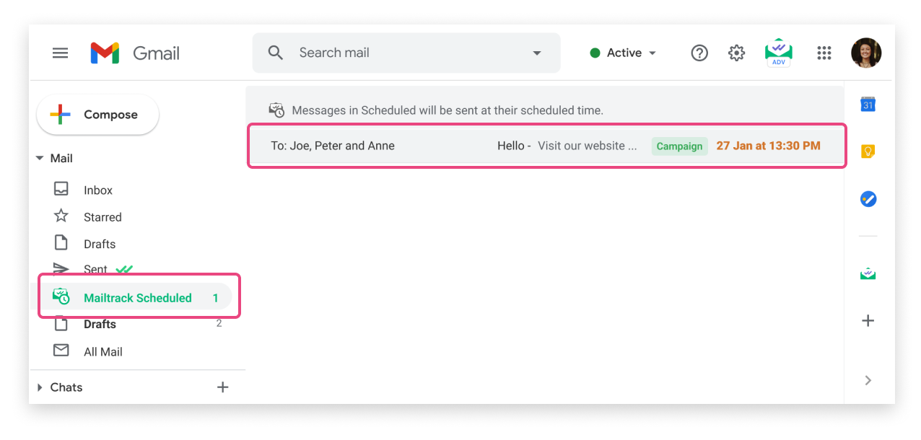Viewport: 921px width, 440px height.
Task: Open Google Tasks side panel icon
Action: point(868,199)
